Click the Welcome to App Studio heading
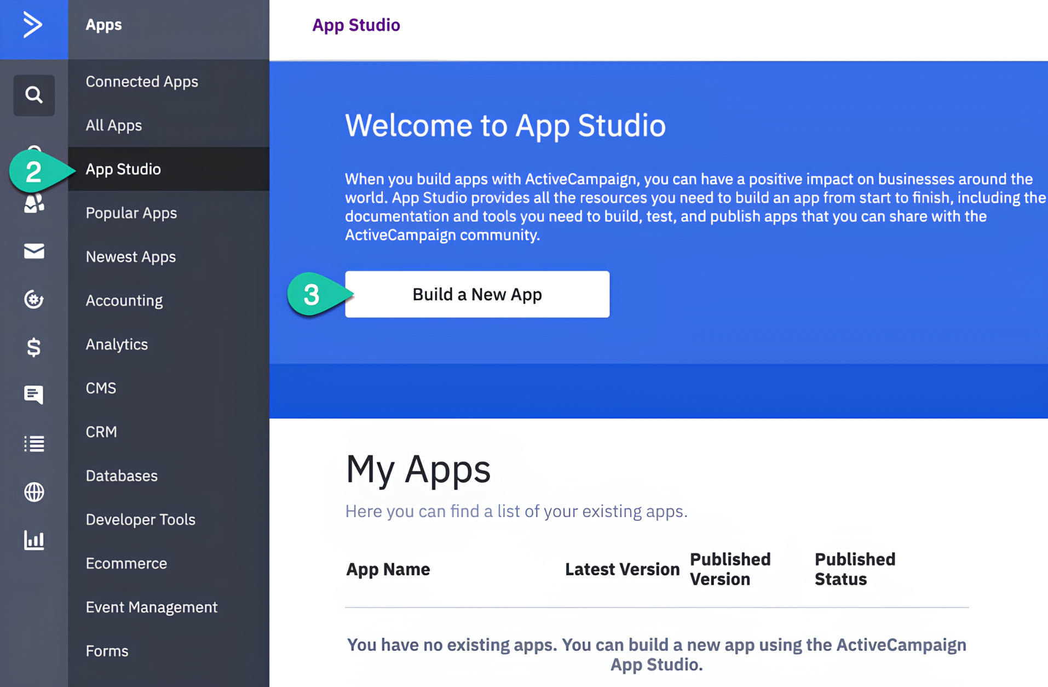The height and width of the screenshot is (687, 1048). (x=505, y=125)
